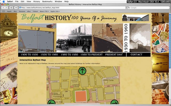Go forward with the Forward arrow button
Screen dimensions: 171x106
(x=6, y=8)
